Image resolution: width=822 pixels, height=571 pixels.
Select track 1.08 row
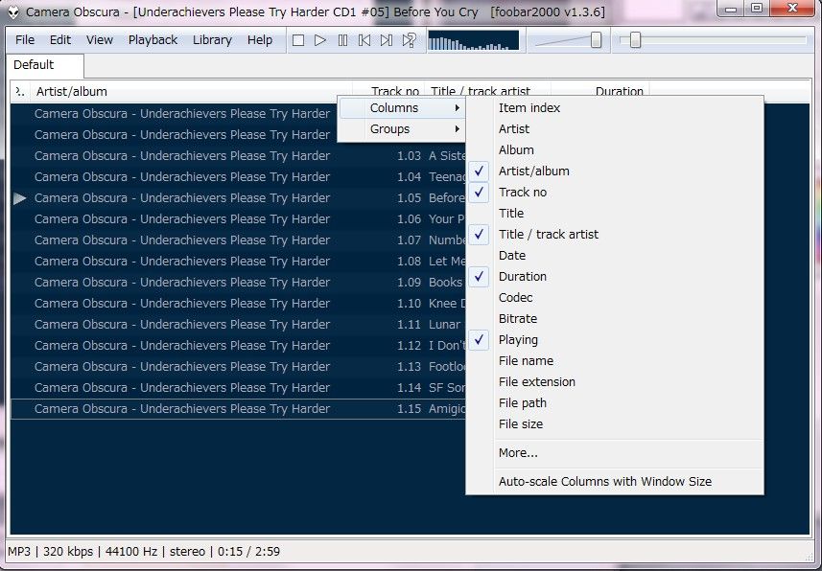(239, 262)
